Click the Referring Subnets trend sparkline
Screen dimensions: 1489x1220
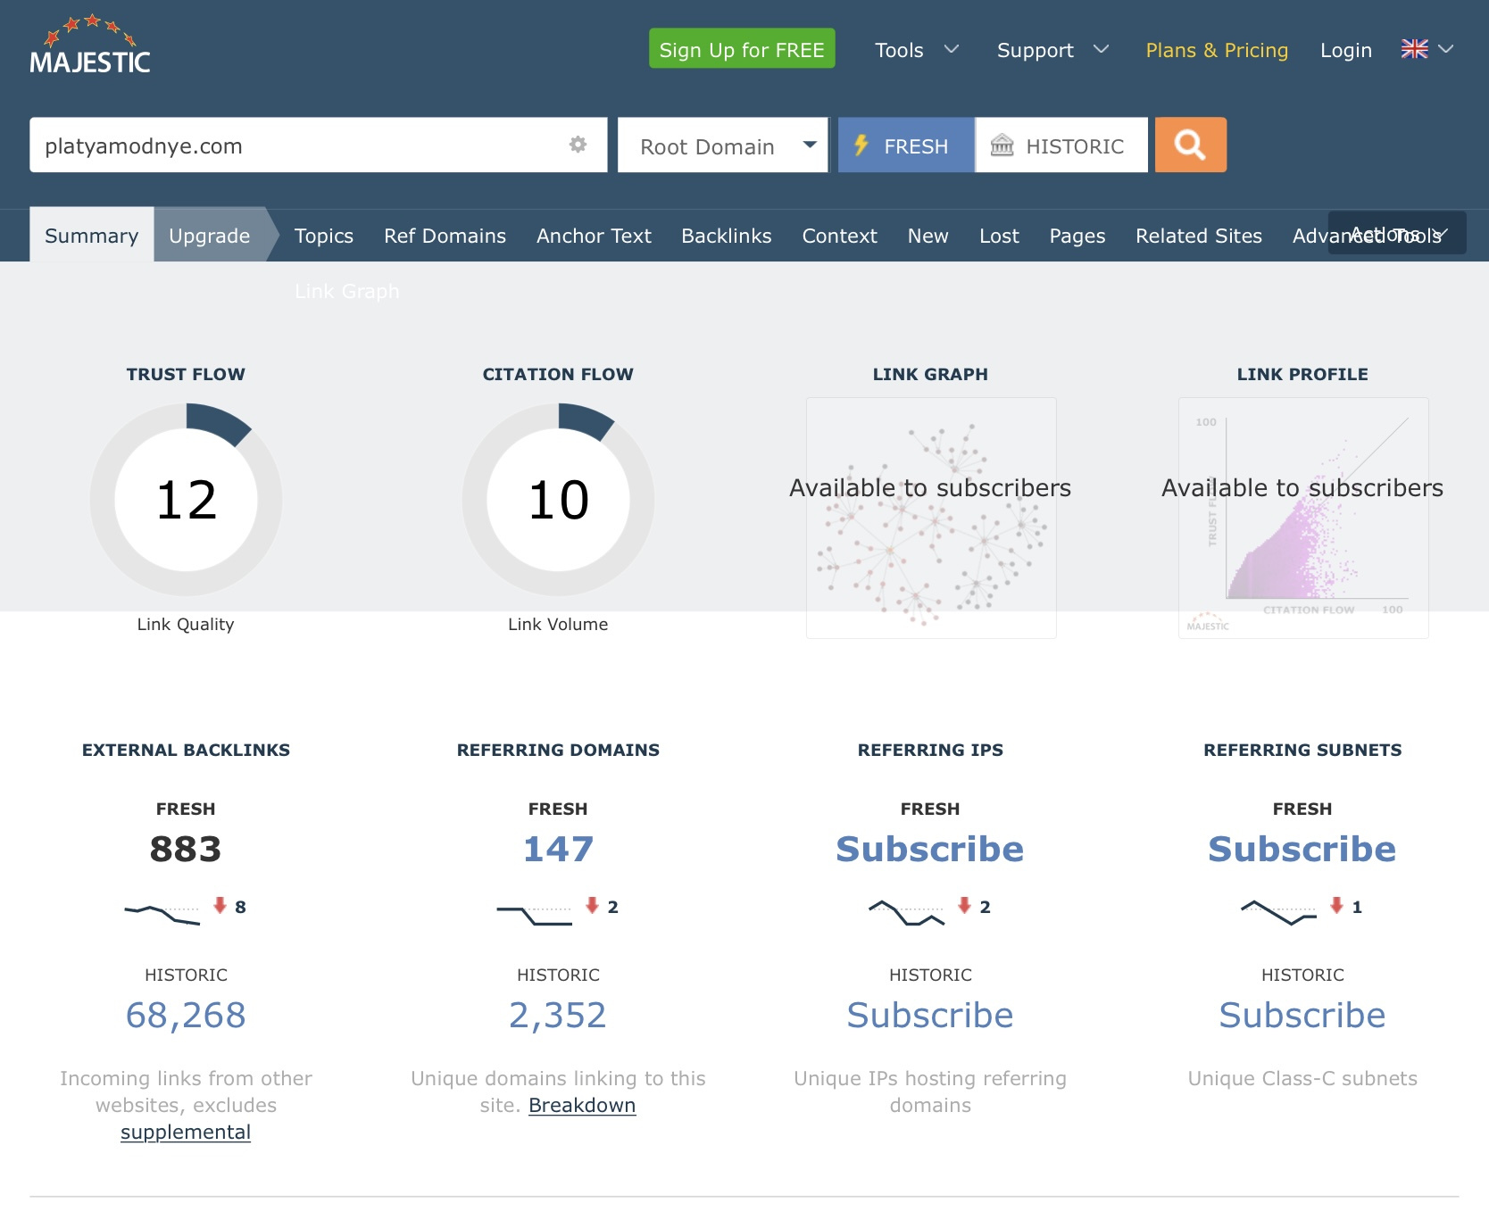(x=1278, y=913)
